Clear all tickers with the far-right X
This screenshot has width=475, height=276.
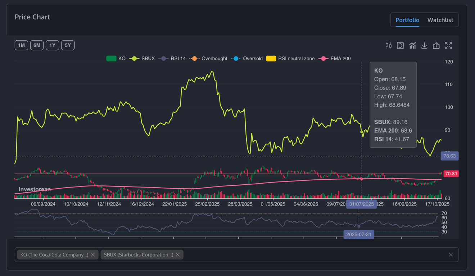(x=451, y=255)
